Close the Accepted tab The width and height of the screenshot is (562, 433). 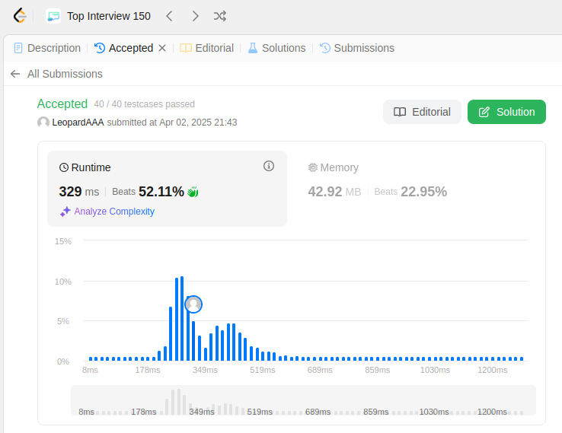pyautogui.click(x=162, y=48)
